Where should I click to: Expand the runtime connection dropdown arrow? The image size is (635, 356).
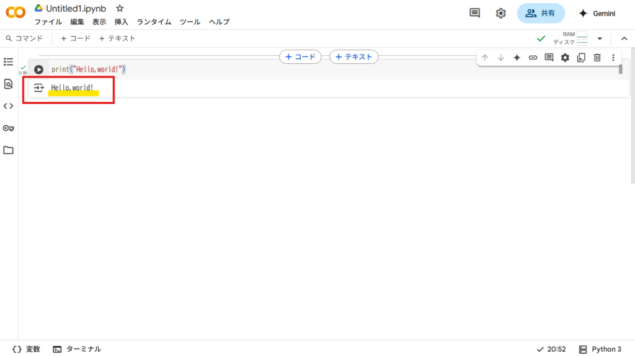[600, 39]
